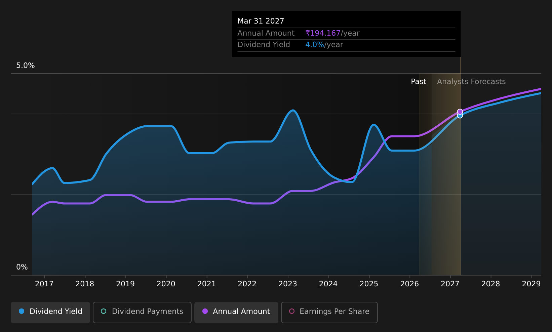Click the 2024 x-axis label
The width and height of the screenshot is (552, 332).
(x=328, y=284)
